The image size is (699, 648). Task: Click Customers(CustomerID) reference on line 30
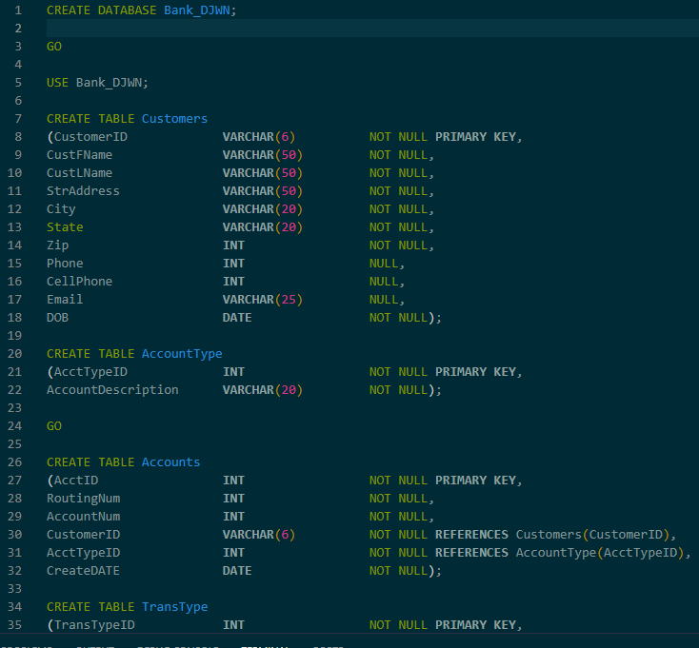coord(593,535)
